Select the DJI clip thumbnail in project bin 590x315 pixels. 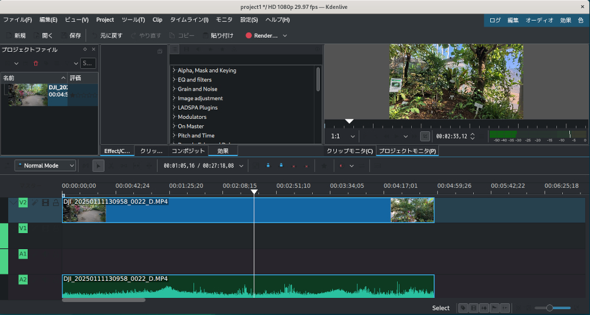click(x=28, y=94)
